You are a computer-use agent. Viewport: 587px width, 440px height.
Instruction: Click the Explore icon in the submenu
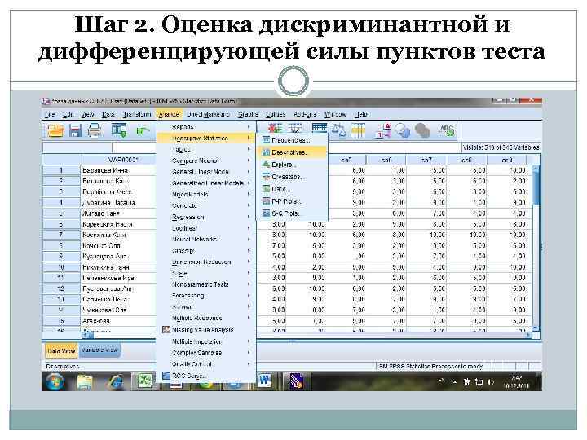(266, 165)
